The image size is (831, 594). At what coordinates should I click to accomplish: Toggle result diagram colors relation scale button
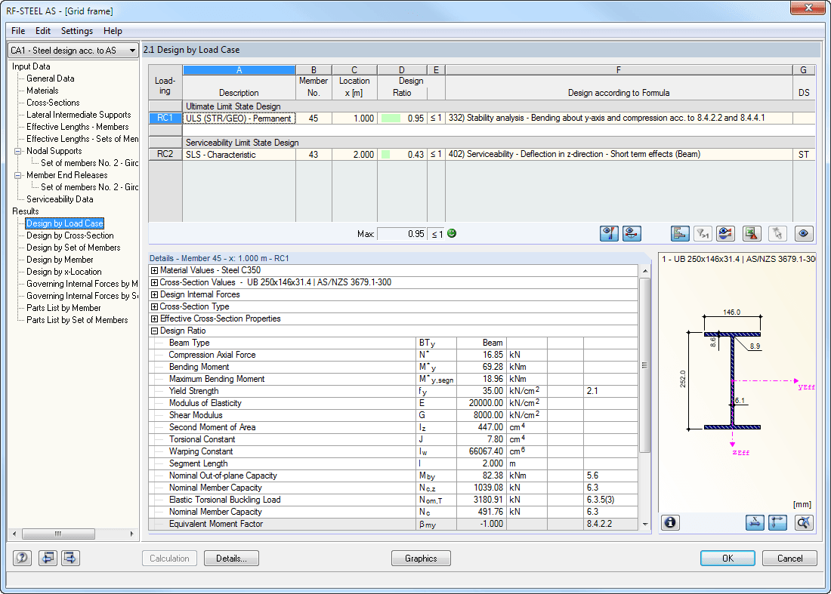(x=609, y=233)
